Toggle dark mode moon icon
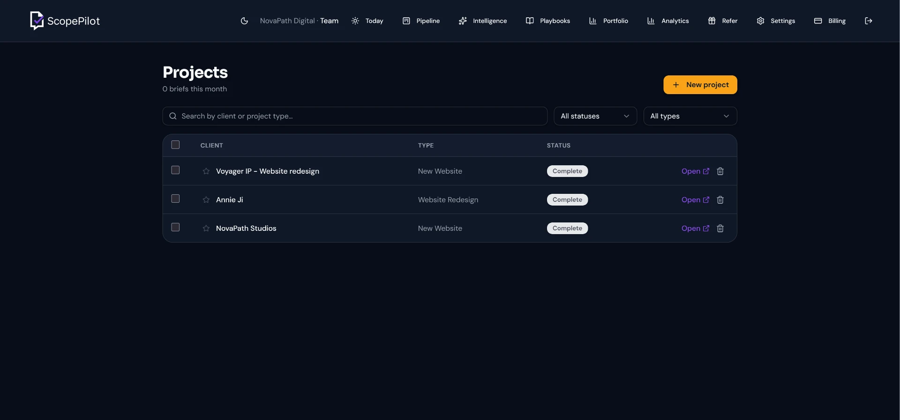900x420 pixels. point(244,21)
